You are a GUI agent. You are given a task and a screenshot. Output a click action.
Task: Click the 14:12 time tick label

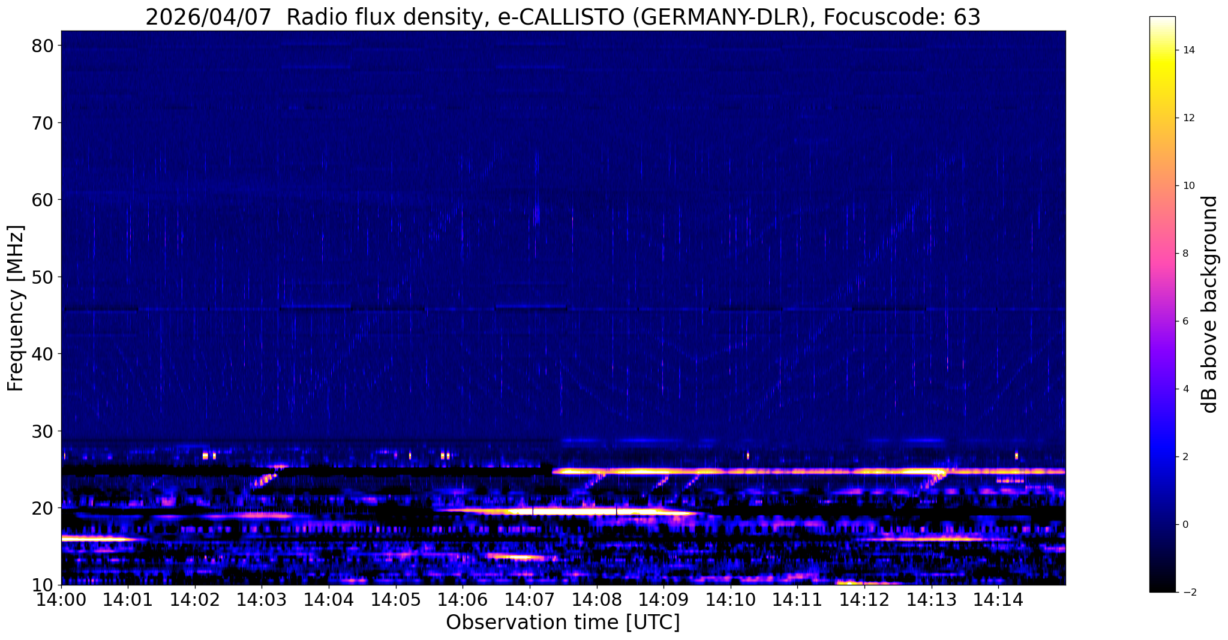(x=864, y=599)
